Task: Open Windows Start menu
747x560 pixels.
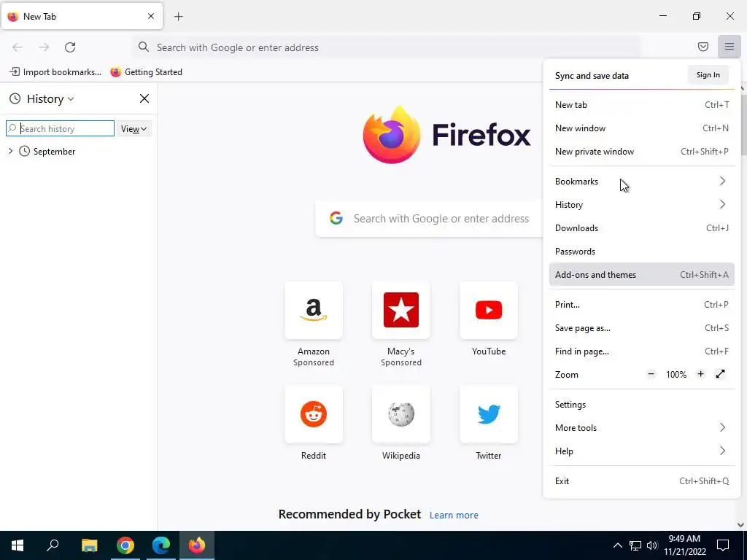Action: click(x=18, y=545)
